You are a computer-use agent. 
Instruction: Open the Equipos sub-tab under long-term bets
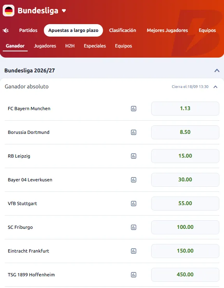point(123,46)
